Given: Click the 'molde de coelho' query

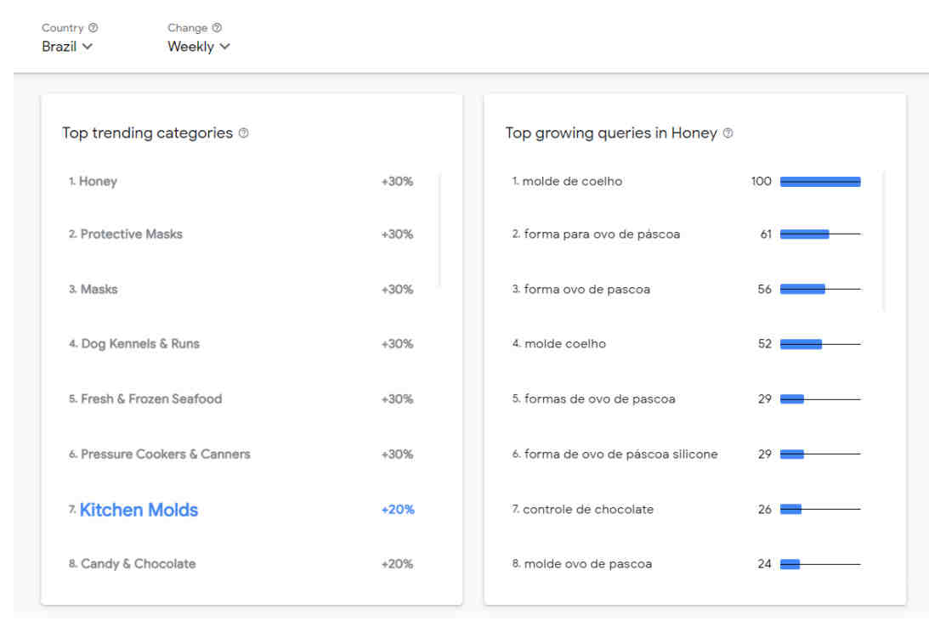Looking at the screenshot, I should pyautogui.click(x=572, y=181).
